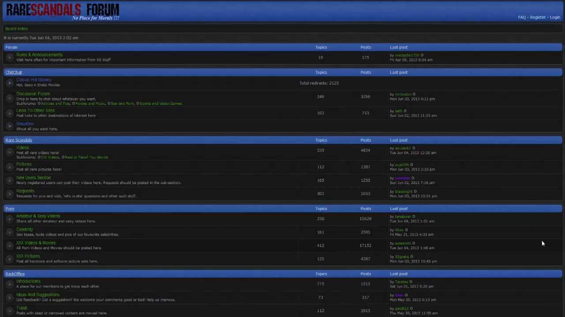Click the forum status icon beside Requests
The height and width of the screenshot is (317, 565).
pos(9,193)
